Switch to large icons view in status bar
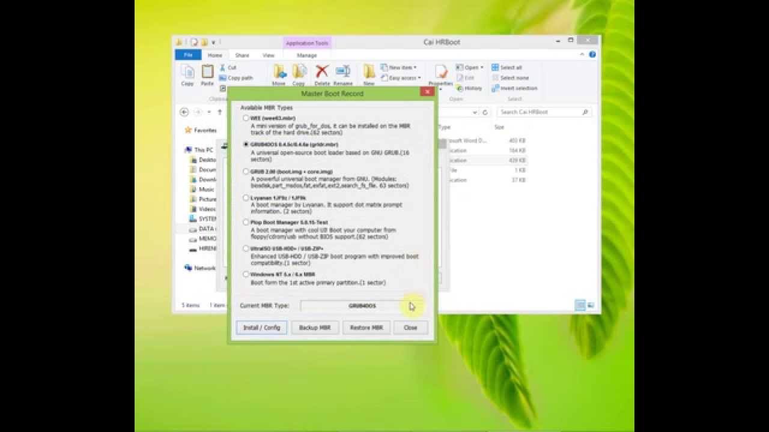 [591, 305]
